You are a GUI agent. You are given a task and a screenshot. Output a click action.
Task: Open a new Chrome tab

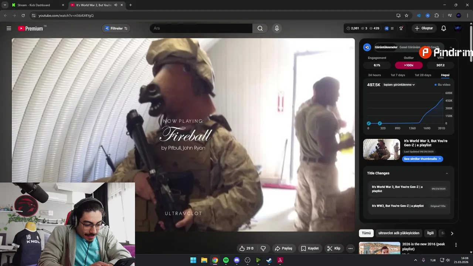tap(130, 5)
